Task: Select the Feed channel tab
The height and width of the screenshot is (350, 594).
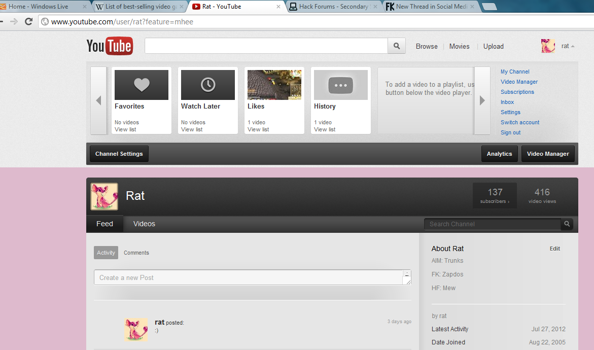Action: [x=104, y=224]
